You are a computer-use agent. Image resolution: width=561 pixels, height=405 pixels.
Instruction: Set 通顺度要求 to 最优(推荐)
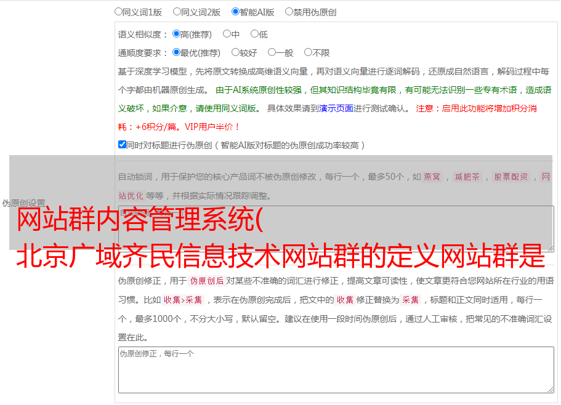click(x=176, y=52)
